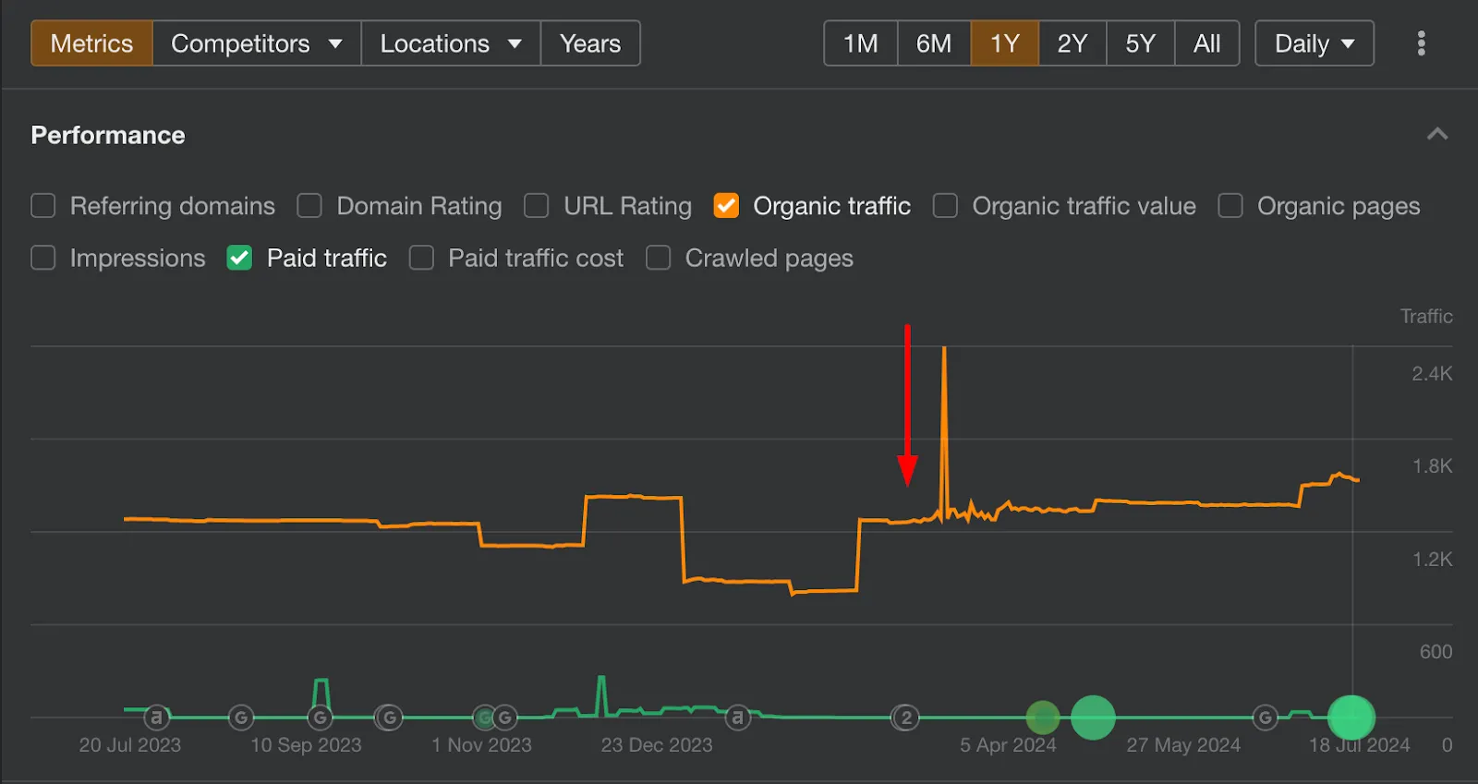Click the 27 May 2024 axis label
Image resolution: width=1478 pixels, height=784 pixels.
coord(1183,744)
